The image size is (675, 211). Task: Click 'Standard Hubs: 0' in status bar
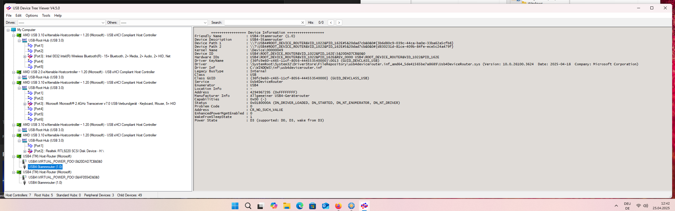point(68,195)
